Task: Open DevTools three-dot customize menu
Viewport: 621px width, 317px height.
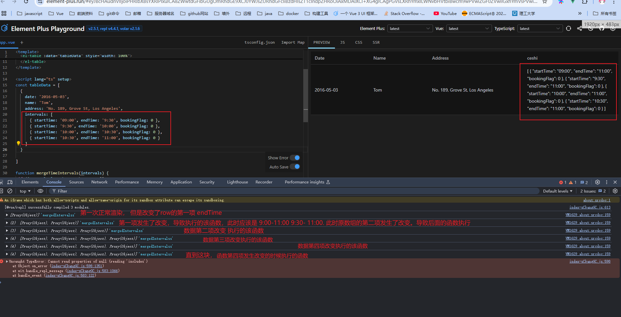Action: tap(607, 182)
